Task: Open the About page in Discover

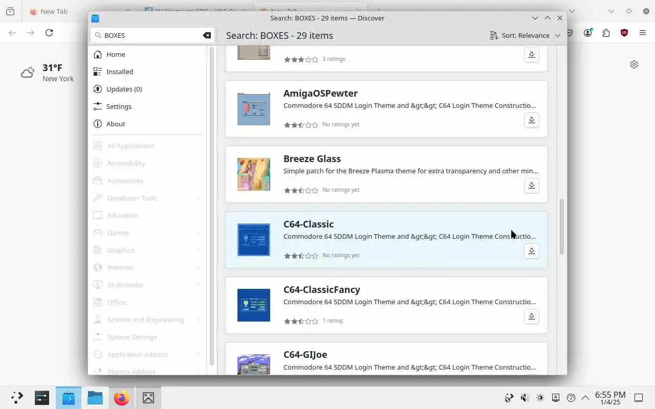Action: [148, 124]
